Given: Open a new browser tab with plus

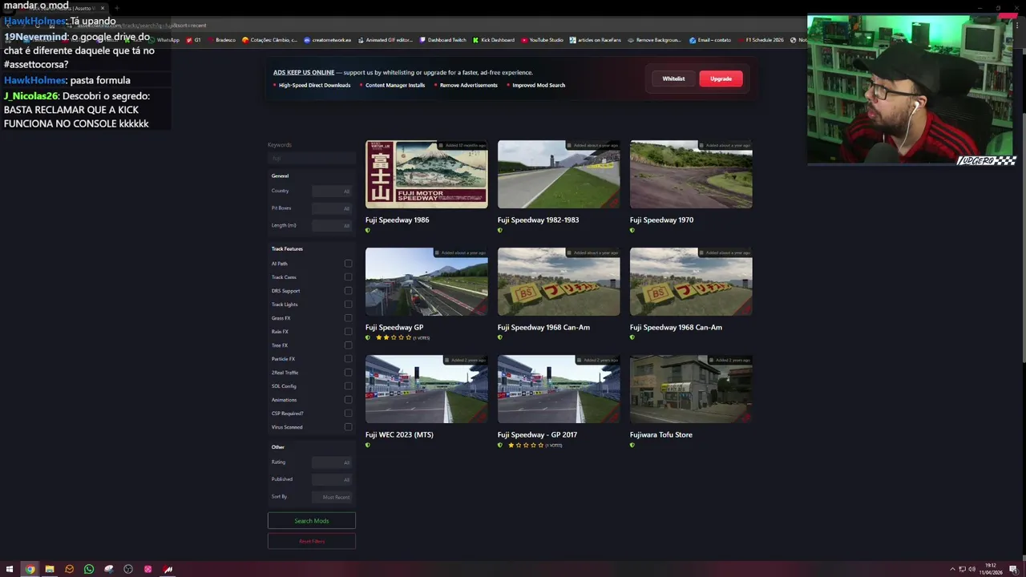Looking at the screenshot, I should [x=116, y=8].
